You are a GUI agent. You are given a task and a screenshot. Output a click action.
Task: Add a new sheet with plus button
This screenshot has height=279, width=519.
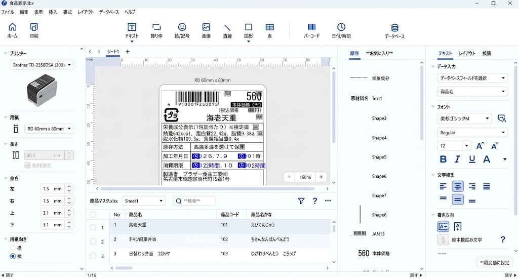pyautogui.click(x=128, y=52)
